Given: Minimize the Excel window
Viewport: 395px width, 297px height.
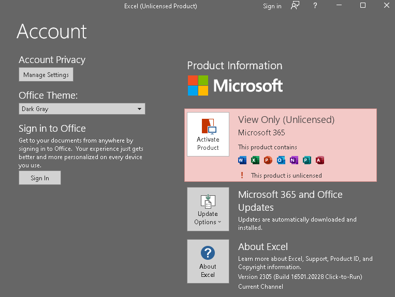Looking at the screenshot, I should coord(339,5).
